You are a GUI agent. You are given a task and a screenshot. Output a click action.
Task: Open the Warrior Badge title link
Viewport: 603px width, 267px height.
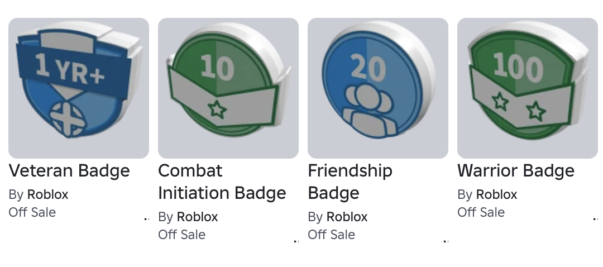pyautogui.click(x=516, y=170)
